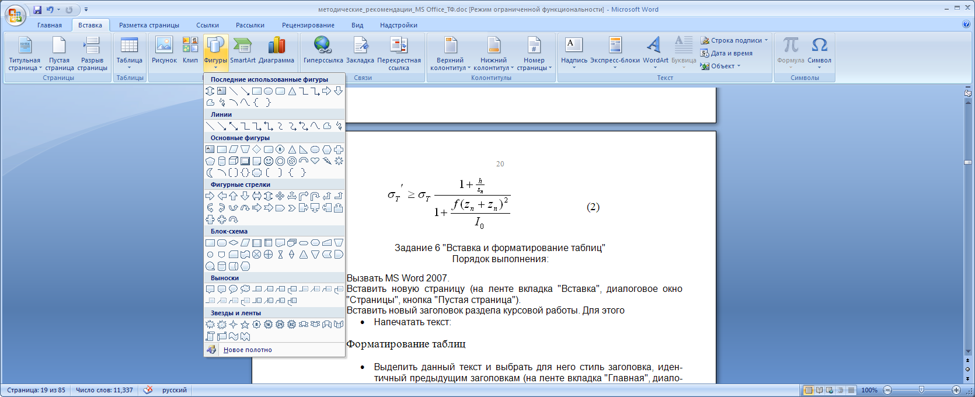975x397 pixels.
Task: Open the WordArt gallery
Action: click(656, 53)
